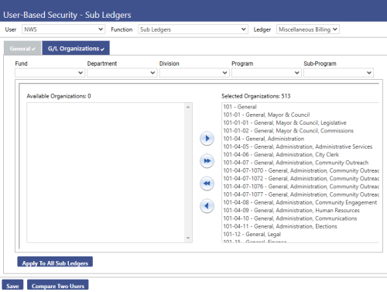Select the G/L Organizations tab
The image size is (387, 292).
pyautogui.click(x=76, y=48)
